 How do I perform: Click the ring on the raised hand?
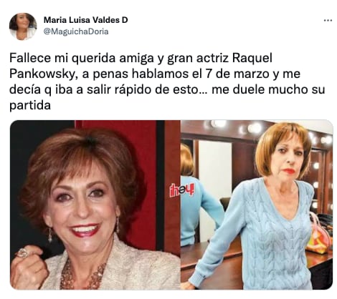[x=23, y=253]
